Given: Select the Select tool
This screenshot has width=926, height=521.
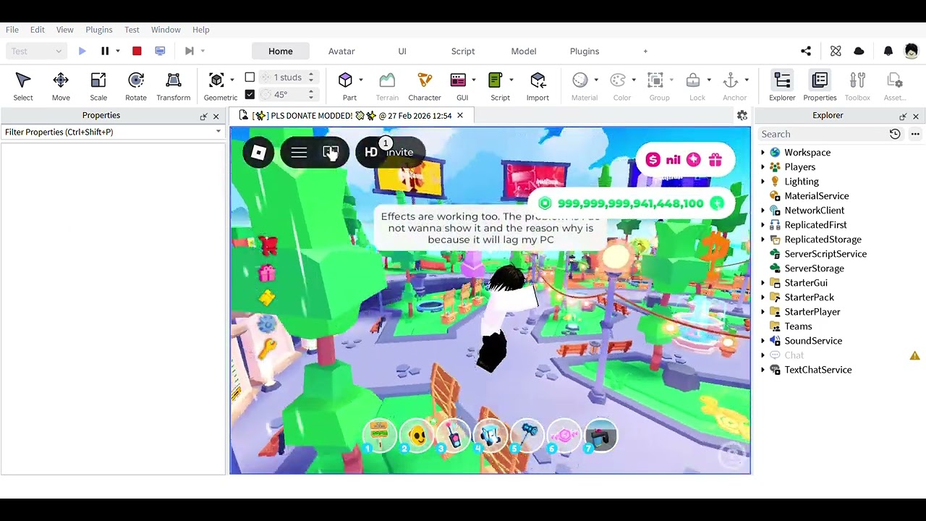Looking at the screenshot, I should pyautogui.click(x=22, y=86).
